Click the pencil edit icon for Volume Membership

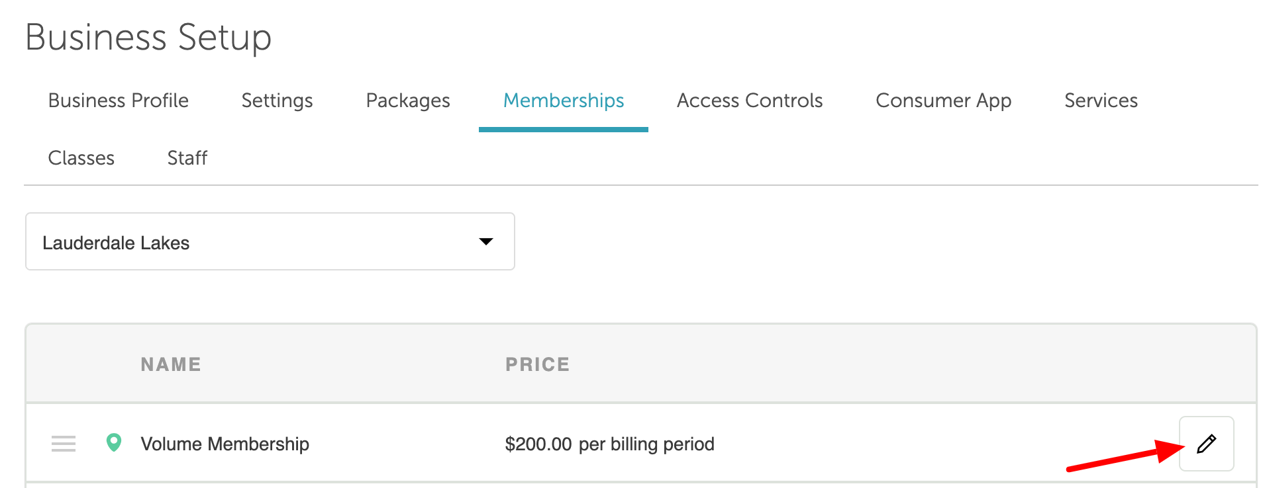(x=1206, y=444)
